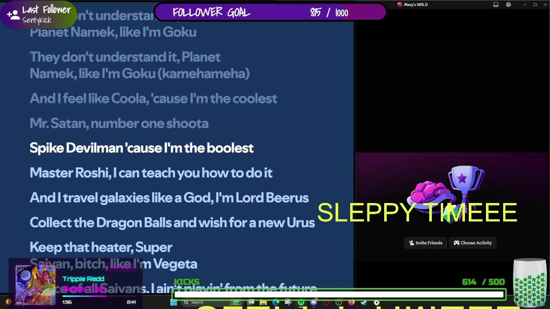The image size is (550, 309).
Task: Click the add-follower person icon
Action: (x=13, y=15)
